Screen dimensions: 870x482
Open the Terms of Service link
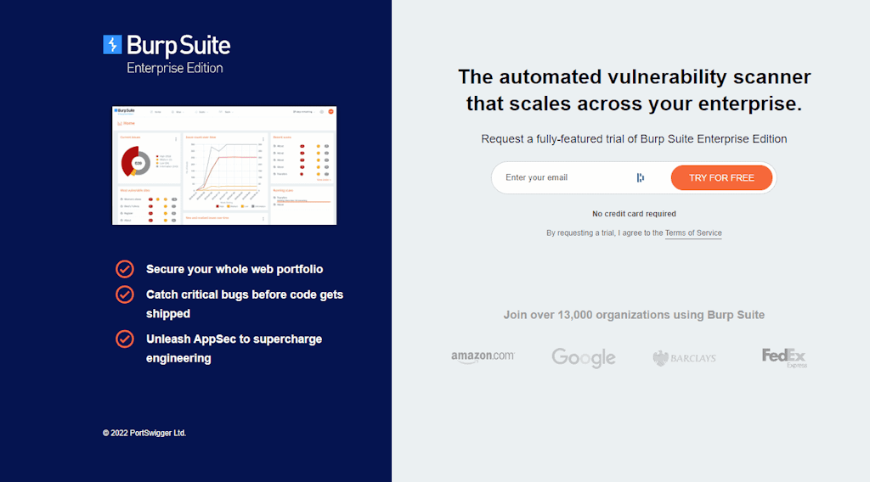tap(693, 233)
